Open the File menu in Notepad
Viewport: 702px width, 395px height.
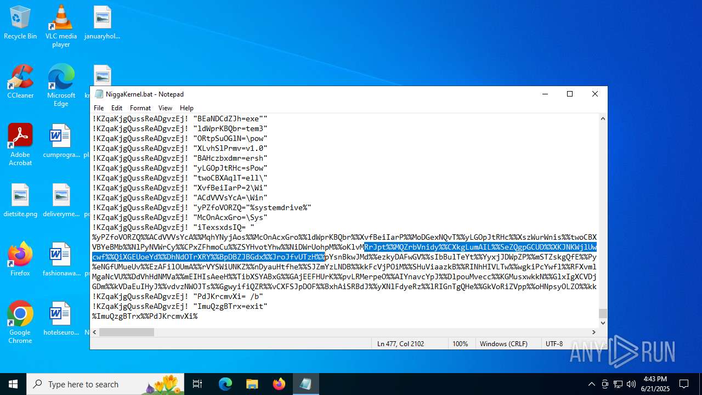coord(99,108)
